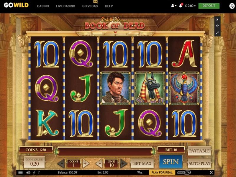
Task: Open the Paytable
Action: pyautogui.click(x=199, y=151)
